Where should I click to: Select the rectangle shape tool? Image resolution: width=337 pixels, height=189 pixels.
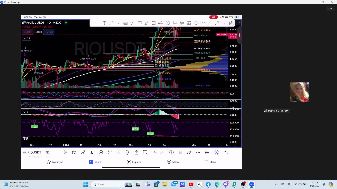[x=154, y=23]
